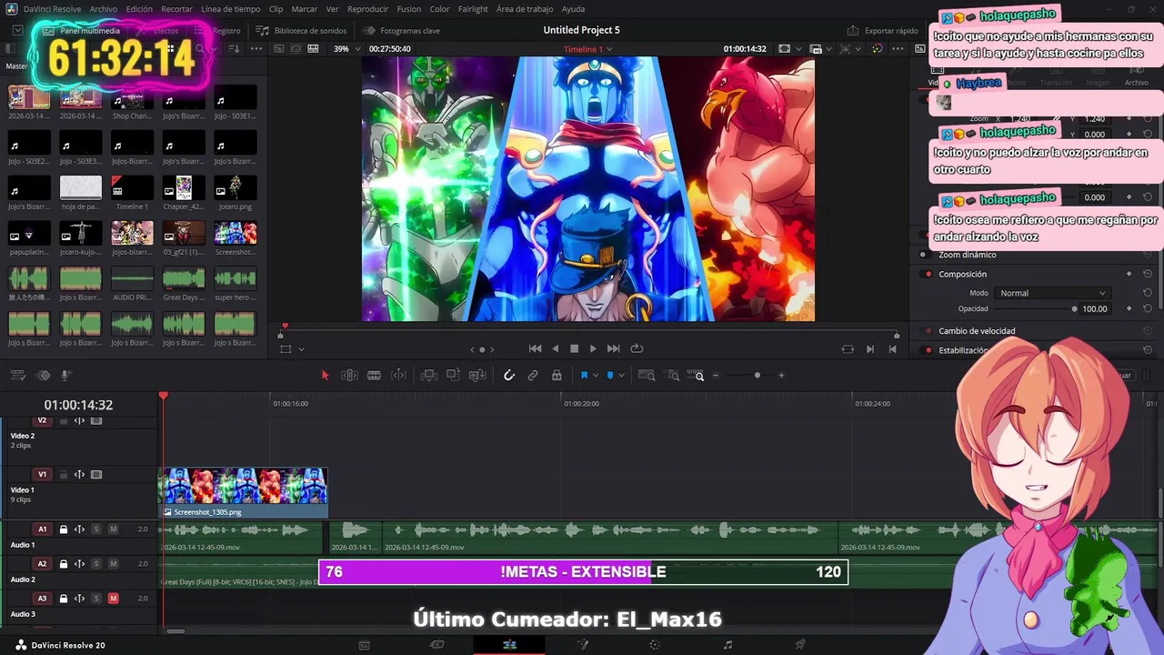Switch to Fairlight music note page

click(x=727, y=645)
